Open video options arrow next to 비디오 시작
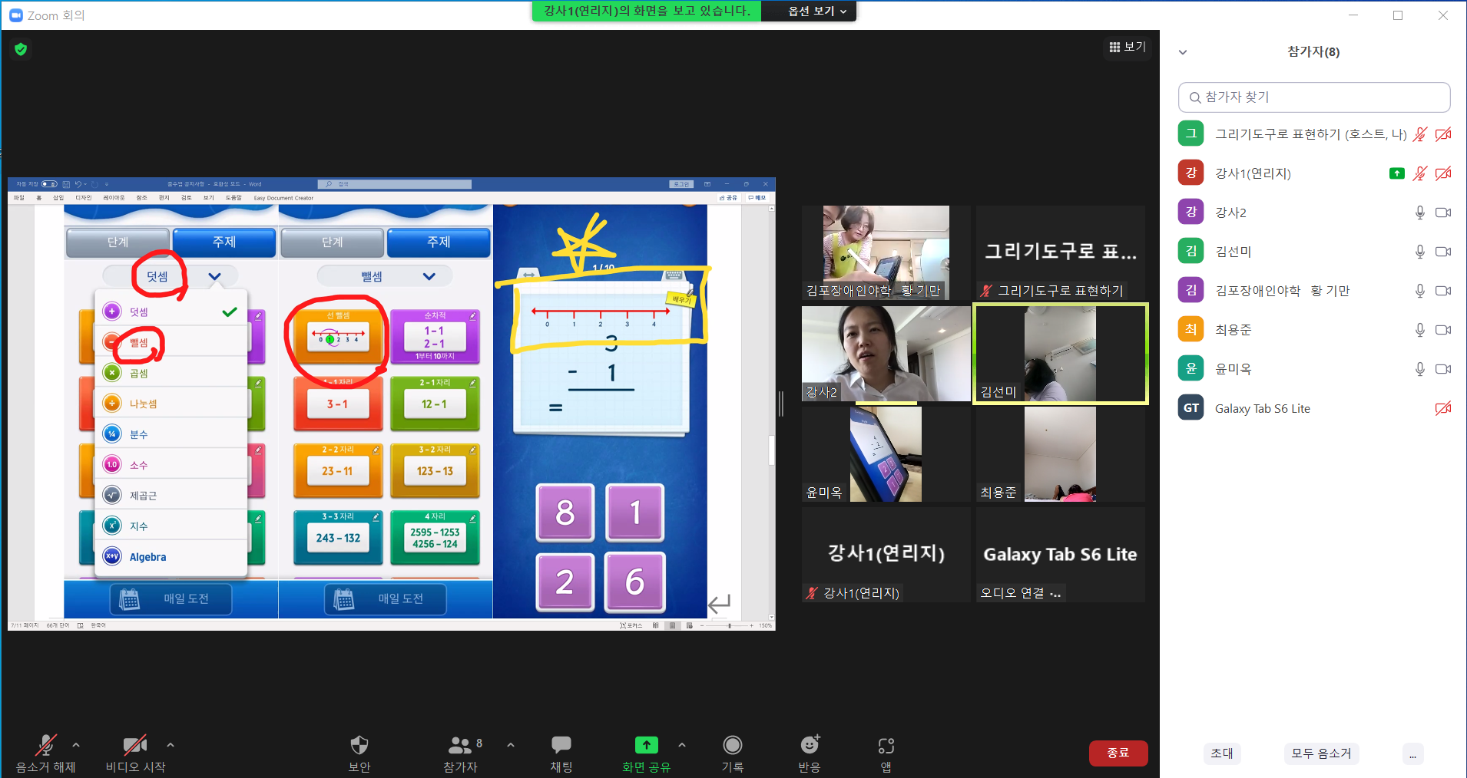Viewport: 1467px width, 778px height. (x=171, y=744)
